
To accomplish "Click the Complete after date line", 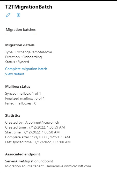I will coord(38,137).
